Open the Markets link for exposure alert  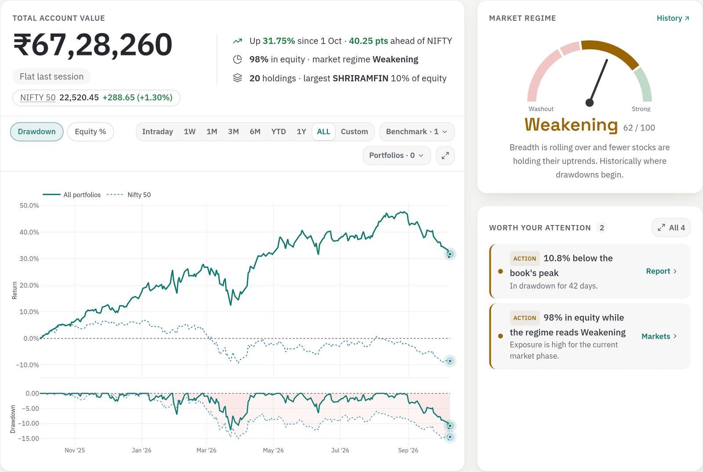pyautogui.click(x=659, y=336)
